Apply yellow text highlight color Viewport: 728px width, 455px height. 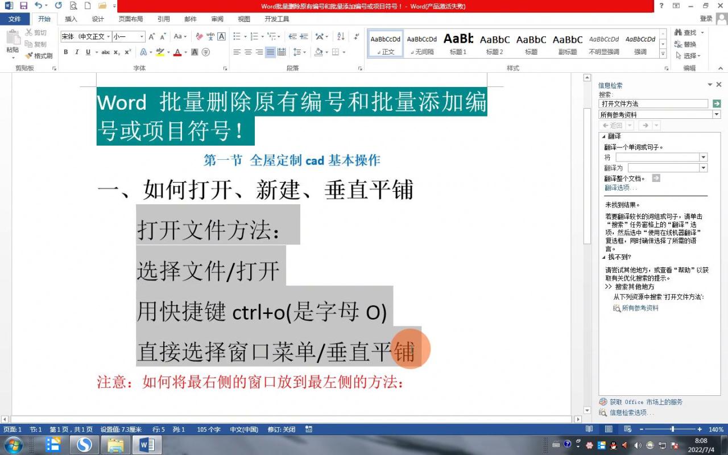(160, 52)
